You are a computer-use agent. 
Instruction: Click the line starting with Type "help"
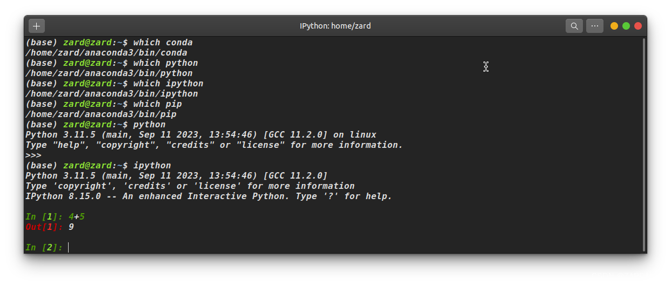(x=214, y=145)
